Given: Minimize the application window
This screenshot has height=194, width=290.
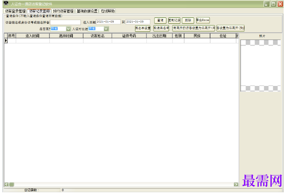Looking at the screenshot, I should [267, 4].
